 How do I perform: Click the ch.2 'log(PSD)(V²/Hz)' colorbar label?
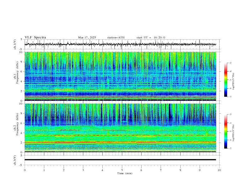[x=234, y=133]
